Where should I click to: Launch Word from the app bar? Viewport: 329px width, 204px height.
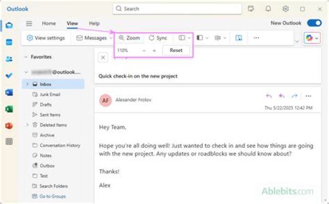click(9, 92)
